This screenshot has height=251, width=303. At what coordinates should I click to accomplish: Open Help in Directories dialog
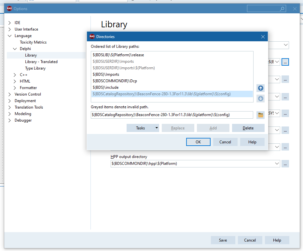252,142
